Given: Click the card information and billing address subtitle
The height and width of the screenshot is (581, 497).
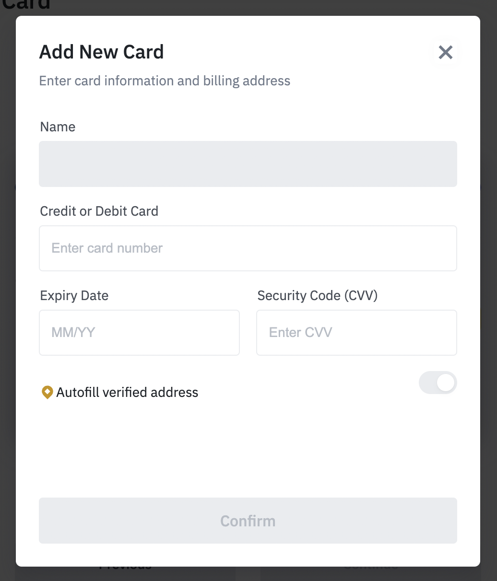Looking at the screenshot, I should pos(165,81).
